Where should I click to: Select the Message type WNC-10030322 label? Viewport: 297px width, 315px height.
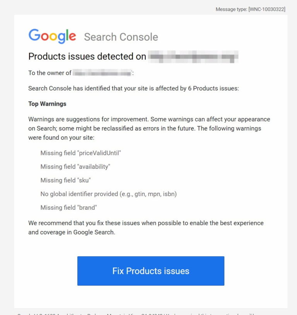(x=250, y=9)
